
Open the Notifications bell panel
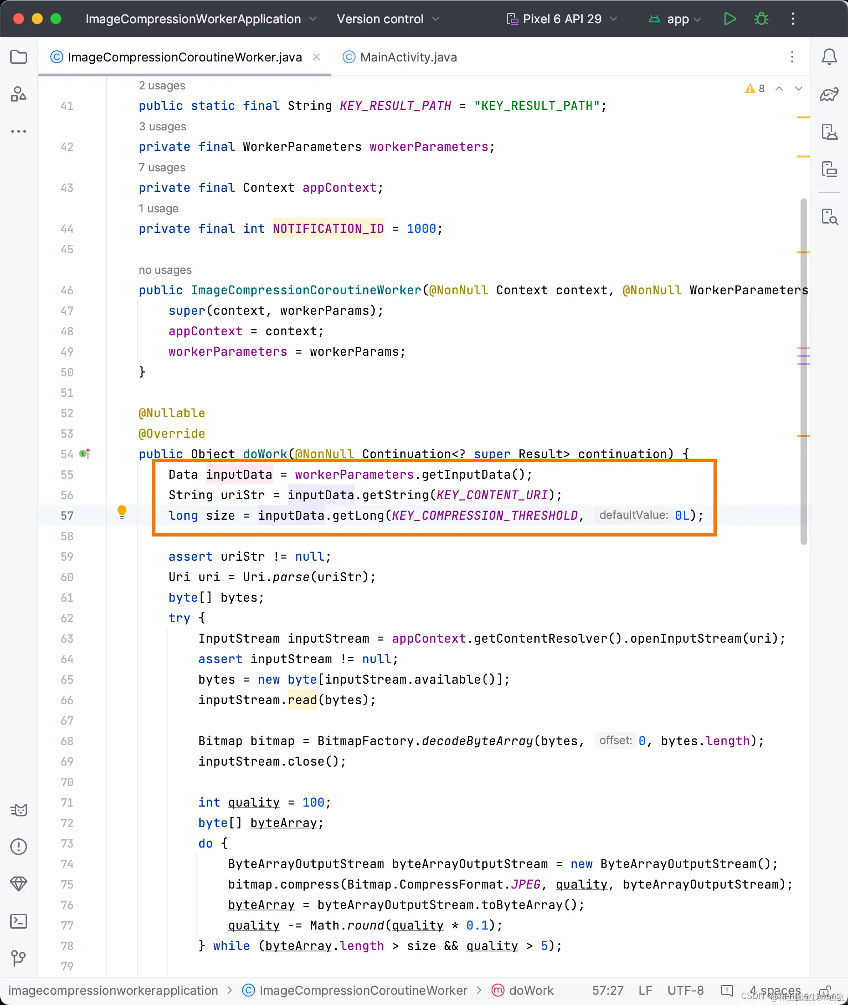[829, 57]
